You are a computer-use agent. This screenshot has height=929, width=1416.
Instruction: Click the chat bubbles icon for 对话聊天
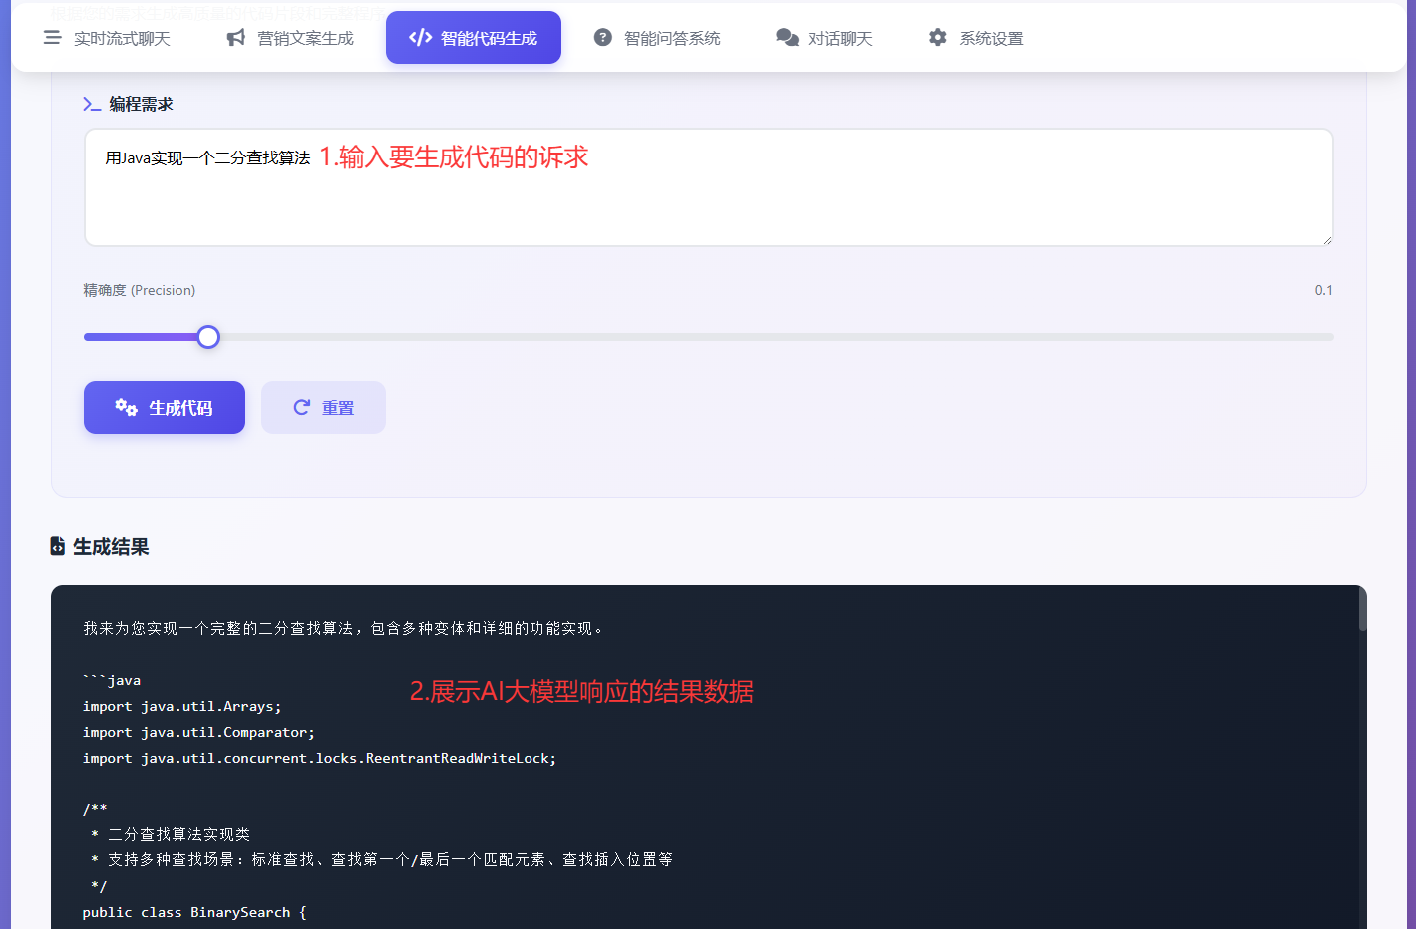coord(787,38)
